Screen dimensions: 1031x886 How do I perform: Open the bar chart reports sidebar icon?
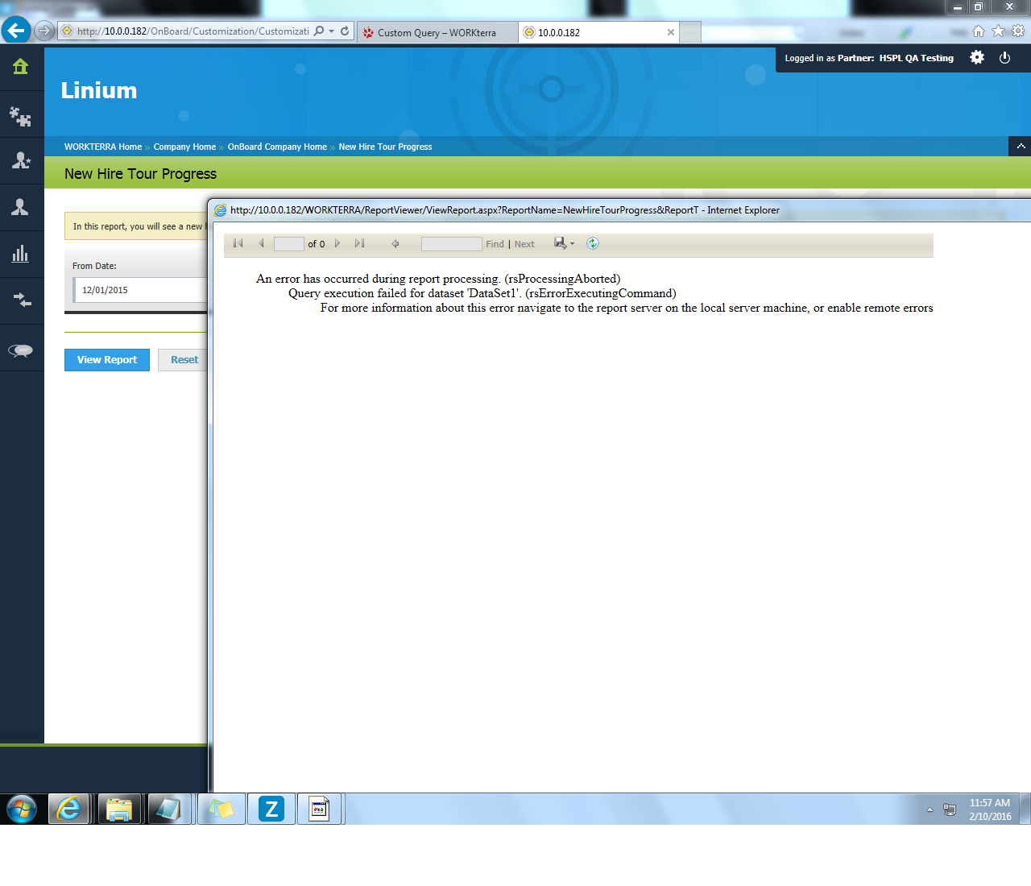[x=21, y=254]
